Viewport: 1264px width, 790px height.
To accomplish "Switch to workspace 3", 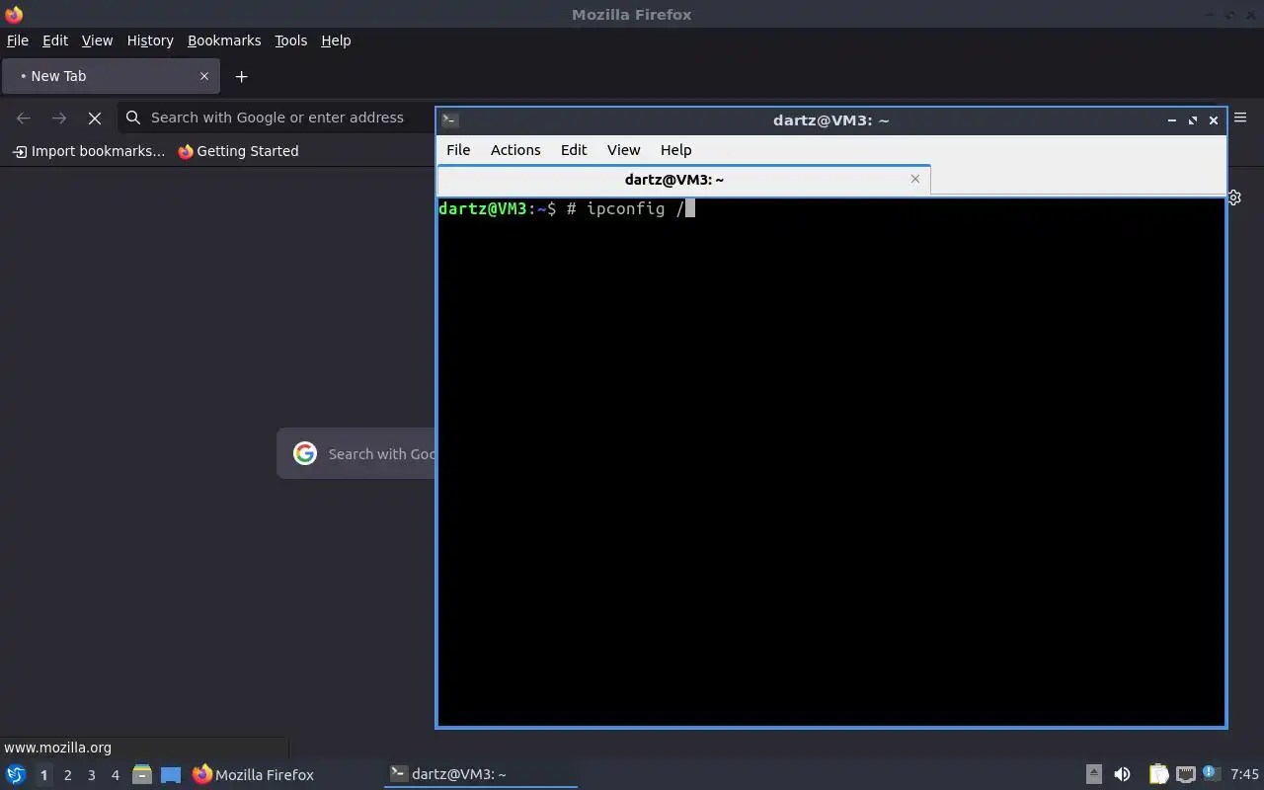I will [91, 775].
